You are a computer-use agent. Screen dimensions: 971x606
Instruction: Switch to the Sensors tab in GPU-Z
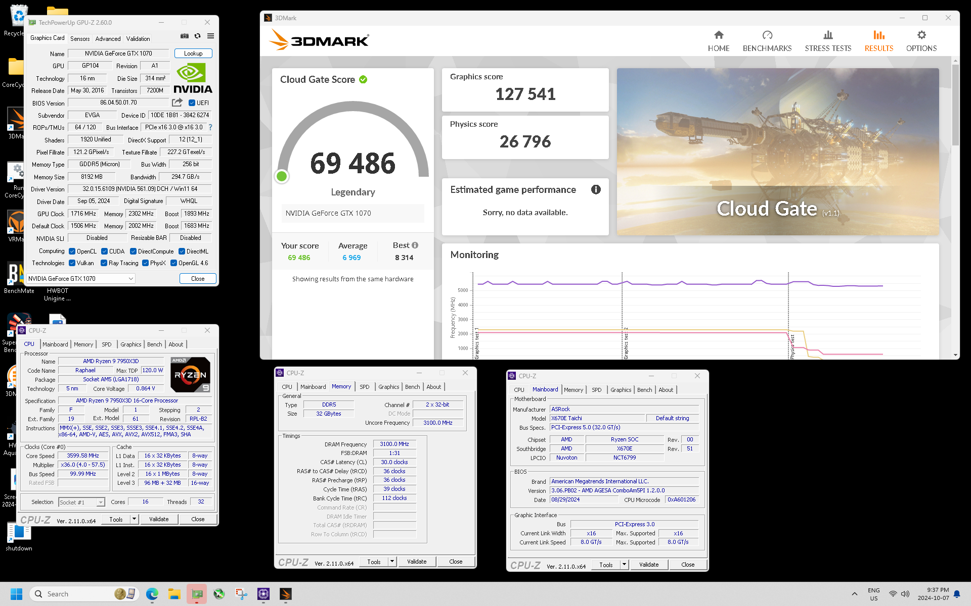pos(80,39)
